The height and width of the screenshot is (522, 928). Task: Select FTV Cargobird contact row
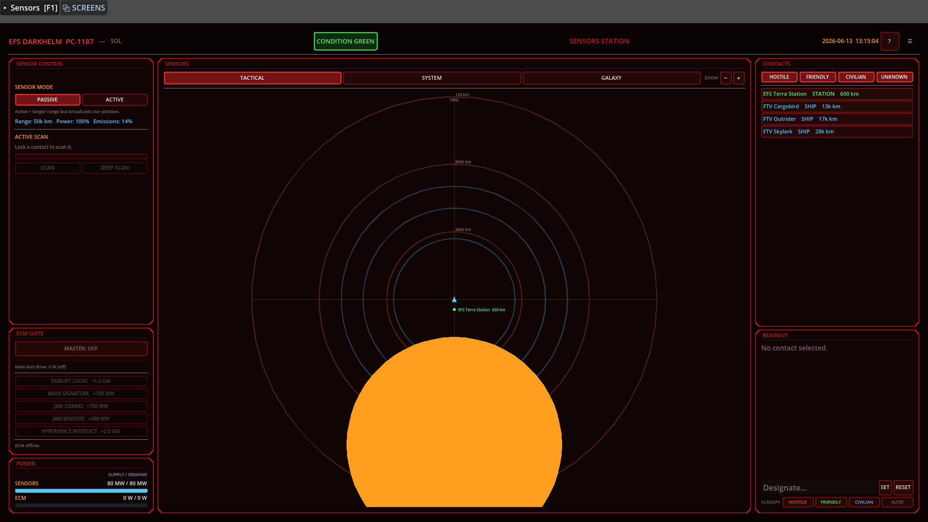point(837,106)
